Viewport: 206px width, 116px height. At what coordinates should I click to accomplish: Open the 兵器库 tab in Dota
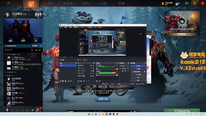[68, 3]
